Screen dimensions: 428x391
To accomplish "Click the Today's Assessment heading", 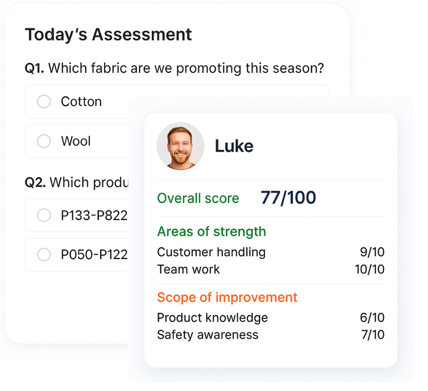I will coord(108,35).
